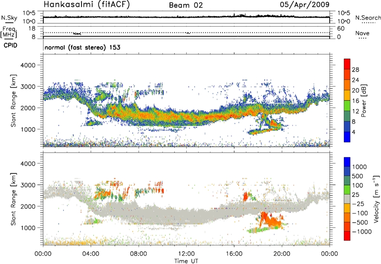Click the red segment of Power colour bar
Image resolution: width=381 pixels, height=264 pixels.
click(x=347, y=64)
